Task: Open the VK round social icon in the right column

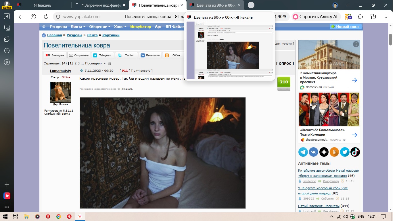Action: coord(313,152)
